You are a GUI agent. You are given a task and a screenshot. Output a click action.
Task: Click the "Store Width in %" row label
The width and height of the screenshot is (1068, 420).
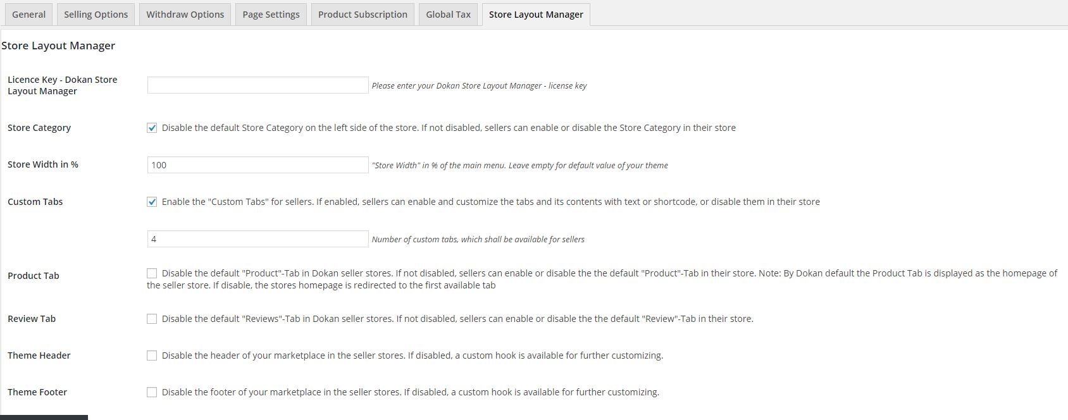pyautogui.click(x=43, y=164)
